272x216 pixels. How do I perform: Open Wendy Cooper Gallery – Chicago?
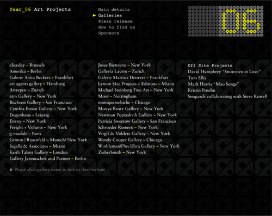(x=130, y=140)
